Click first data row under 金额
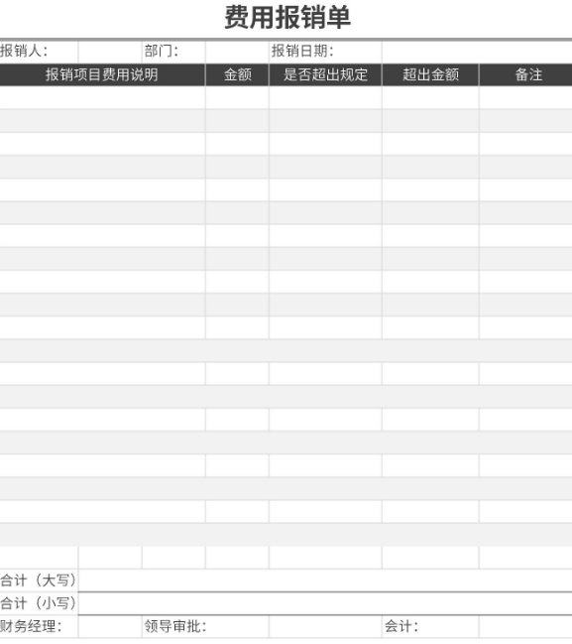 click(237, 98)
